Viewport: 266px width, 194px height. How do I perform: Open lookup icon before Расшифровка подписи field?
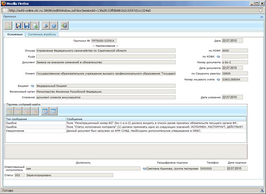pos(144,169)
